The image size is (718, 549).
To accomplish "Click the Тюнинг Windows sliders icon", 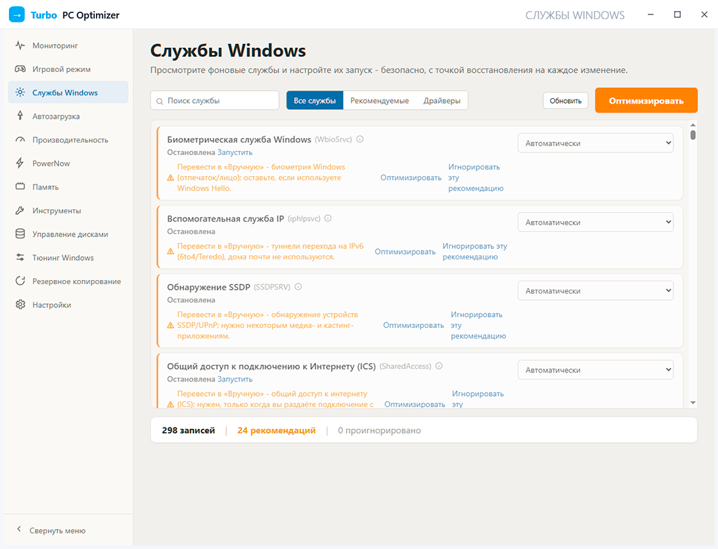I will (x=20, y=257).
